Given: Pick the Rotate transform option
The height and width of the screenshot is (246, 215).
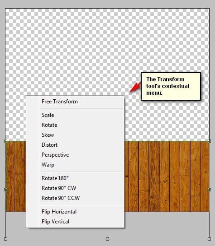Looking at the screenshot, I should [x=75, y=125].
